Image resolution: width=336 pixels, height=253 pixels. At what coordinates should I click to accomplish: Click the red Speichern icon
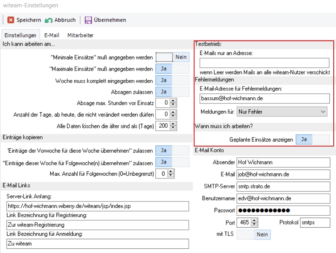click(x=11, y=20)
